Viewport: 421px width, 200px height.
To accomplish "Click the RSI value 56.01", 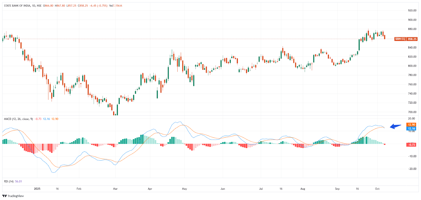I will pyautogui.click(x=19, y=181).
